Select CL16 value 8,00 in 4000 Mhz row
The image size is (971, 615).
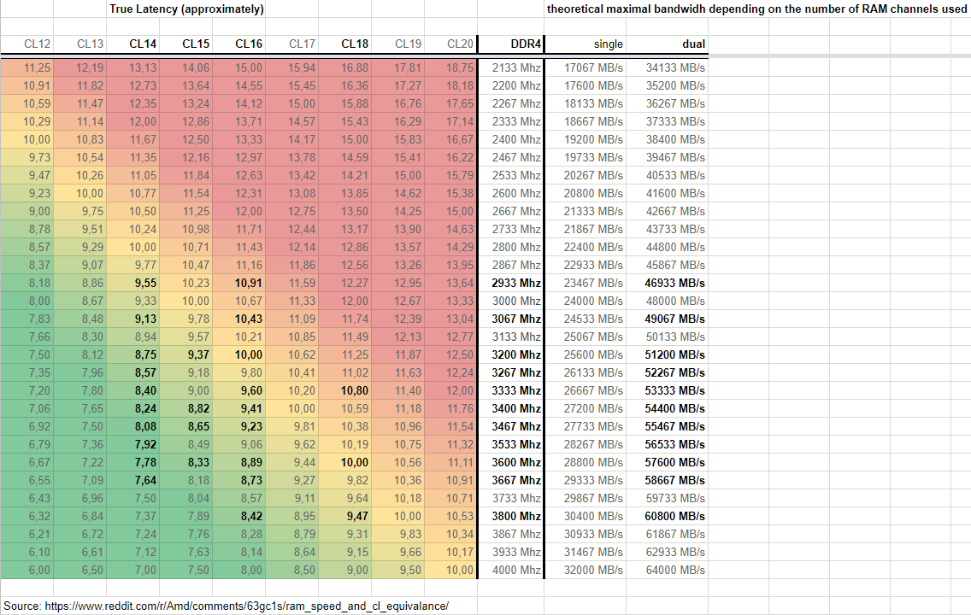click(239, 570)
